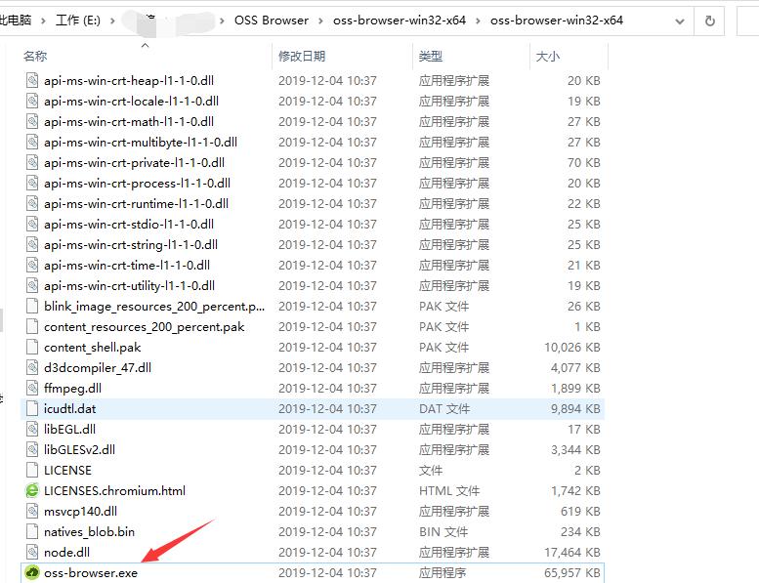Screen dimensions: 759x583
Task: Select the natives_blob.bin file name
Action: [x=89, y=531]
